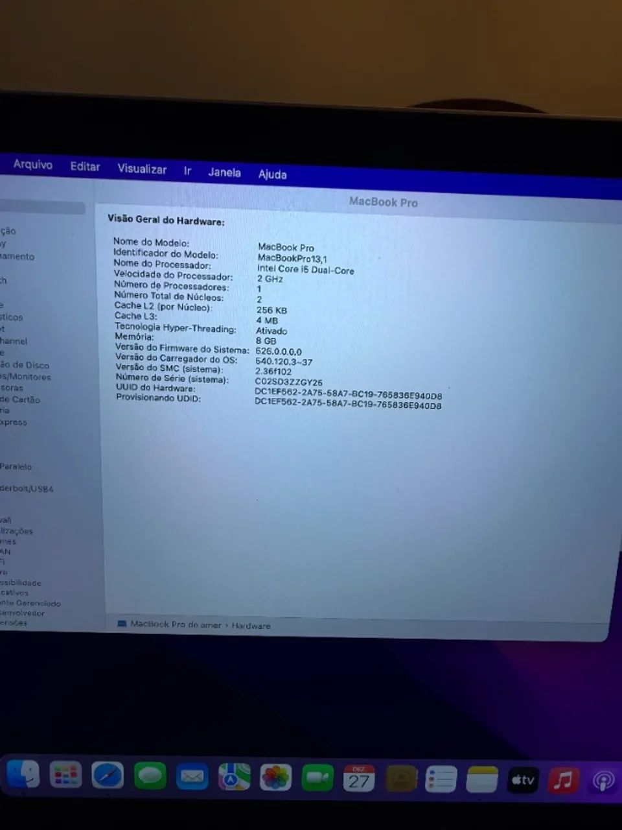622x830 pixels.
Task: Click 'MacBook Pro de amer' in the path bar
Action: [x=176, y=624]
